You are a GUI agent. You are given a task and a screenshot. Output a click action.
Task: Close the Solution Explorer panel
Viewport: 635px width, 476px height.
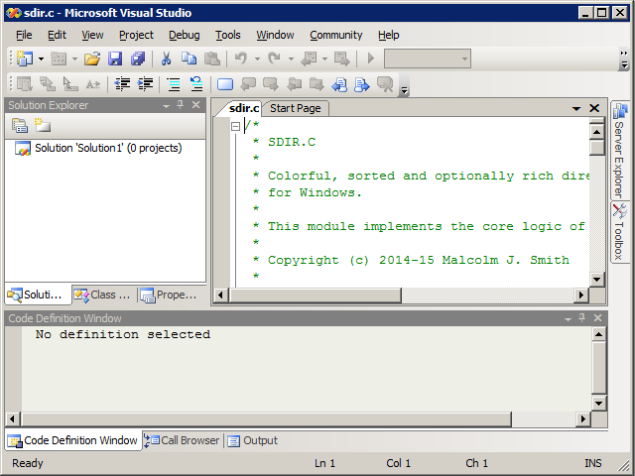pyautogui.click(x=196, y=105)
